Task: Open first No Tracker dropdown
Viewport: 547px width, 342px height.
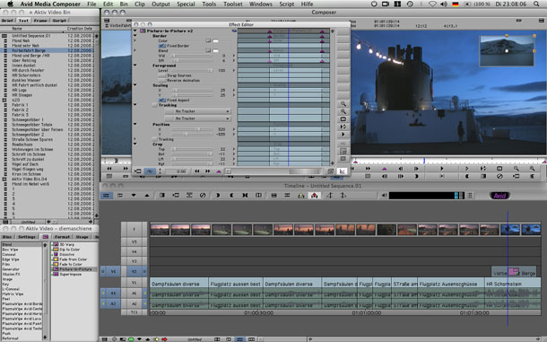Action: coord(198,111)
